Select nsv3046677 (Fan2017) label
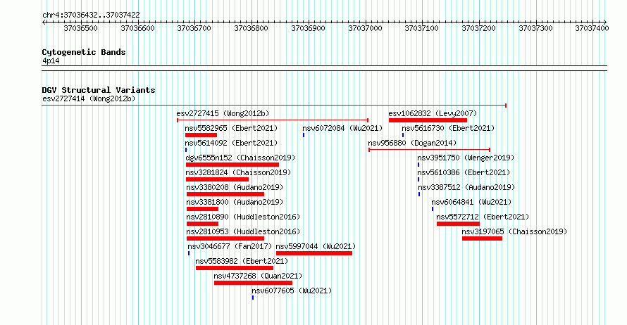This screenshot has height=325, width=627. click(x=230, y=246)
